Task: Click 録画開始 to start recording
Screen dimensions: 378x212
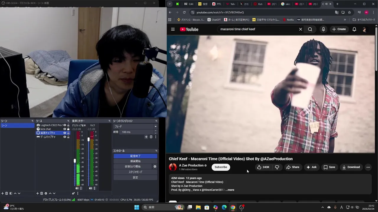Action: pos(136,161)
